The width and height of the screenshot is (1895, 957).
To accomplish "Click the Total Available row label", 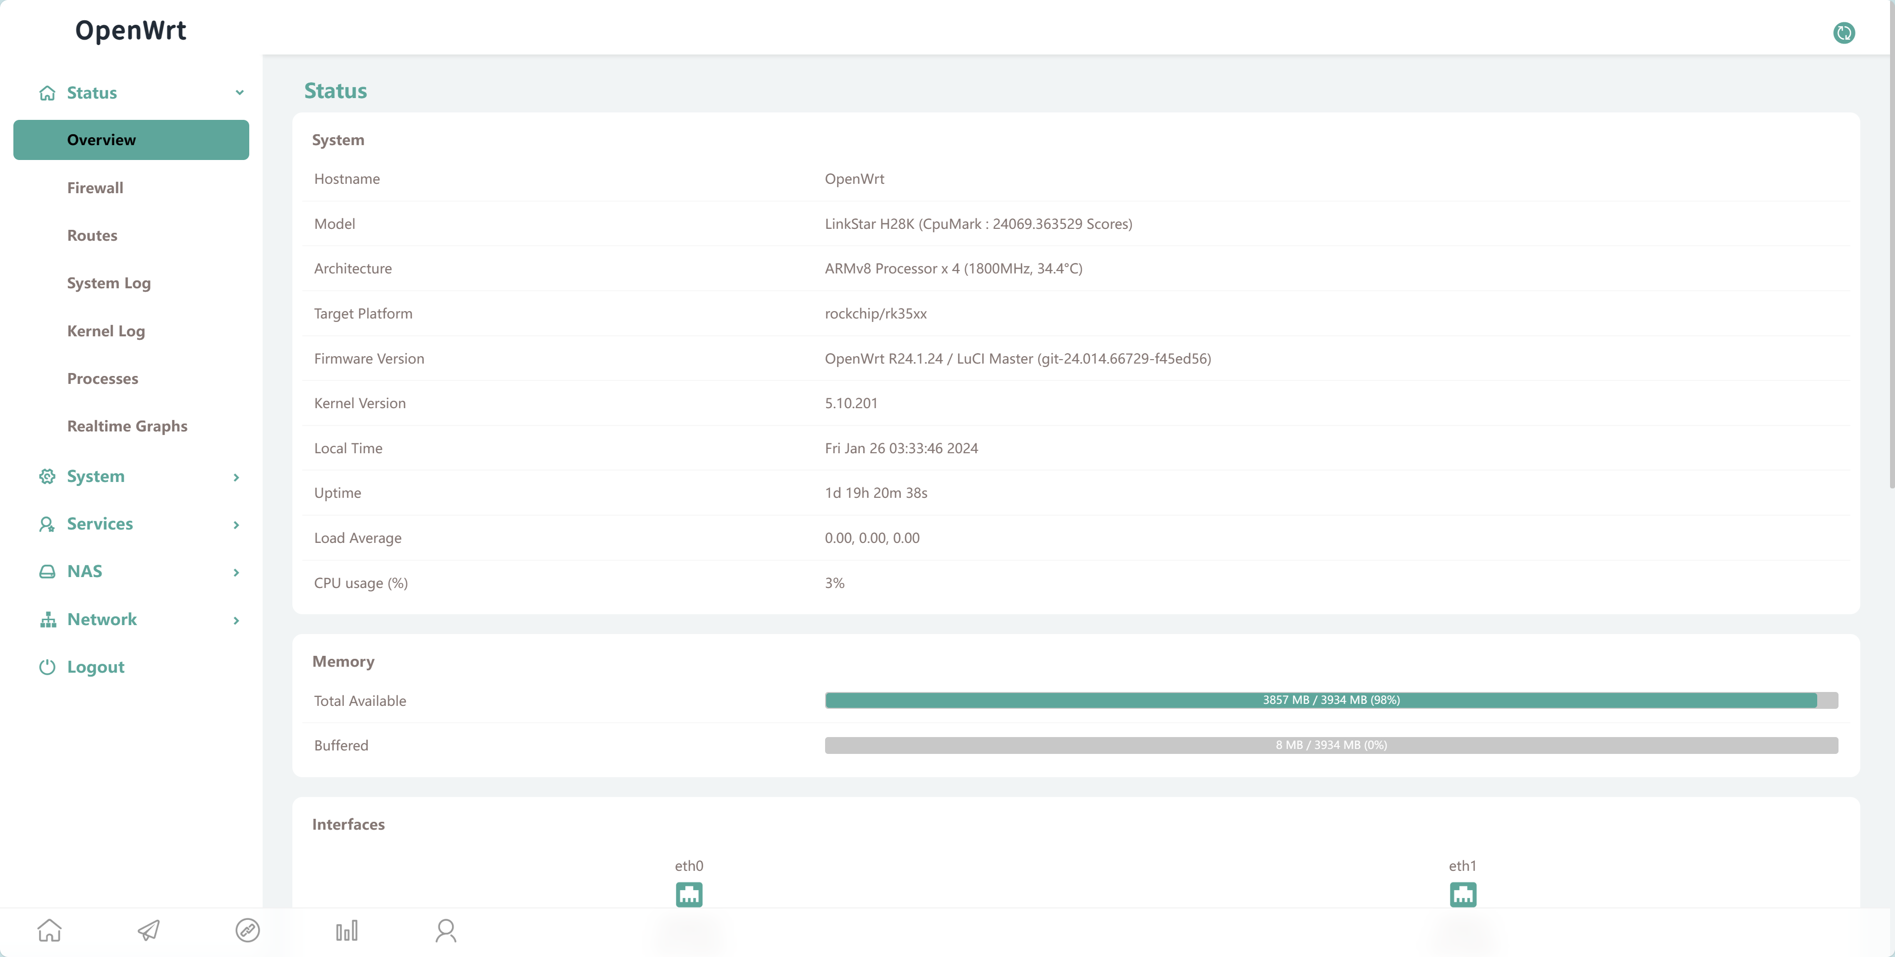I will (x=360, y=700).
